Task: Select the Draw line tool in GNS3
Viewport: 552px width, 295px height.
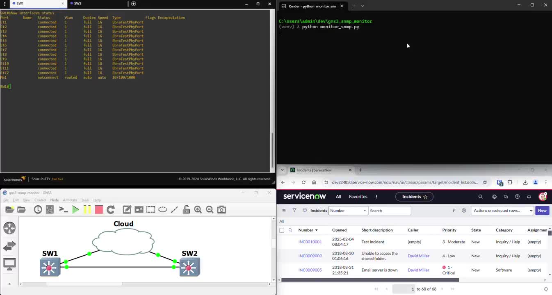Action: pyautogui.click(x=174, y=210)
